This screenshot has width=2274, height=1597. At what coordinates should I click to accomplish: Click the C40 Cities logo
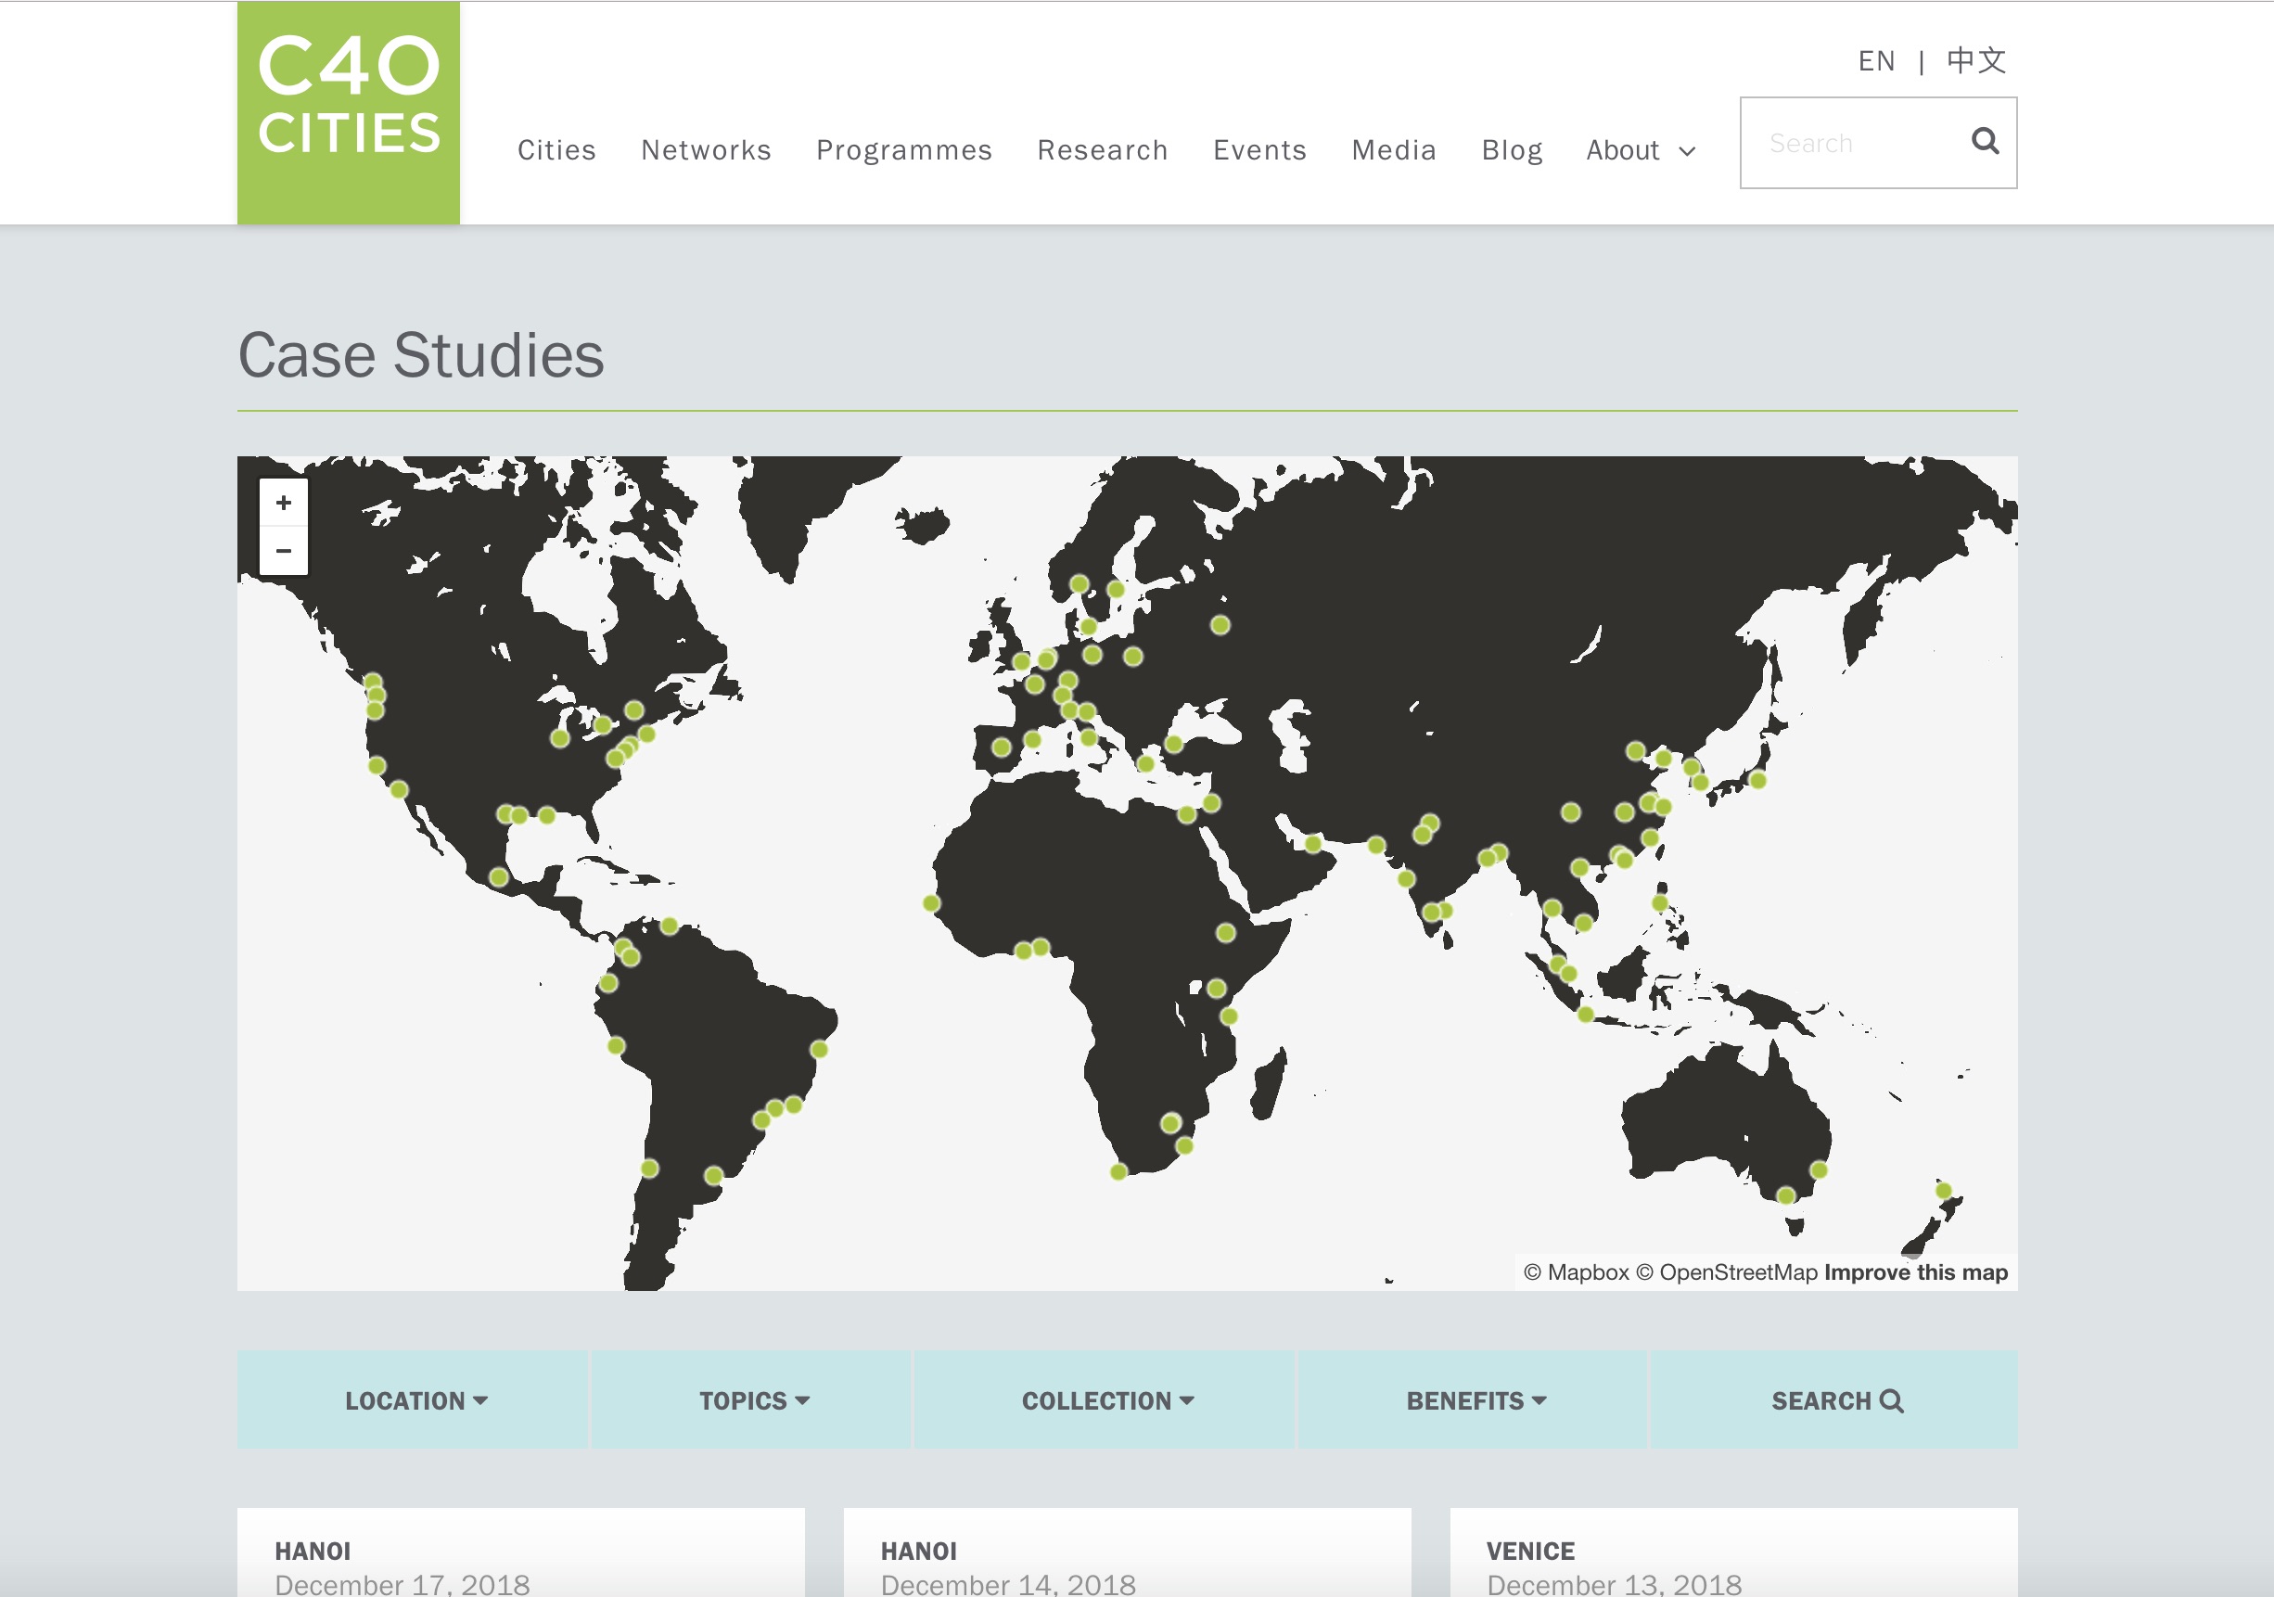click(x=348, y=112)
